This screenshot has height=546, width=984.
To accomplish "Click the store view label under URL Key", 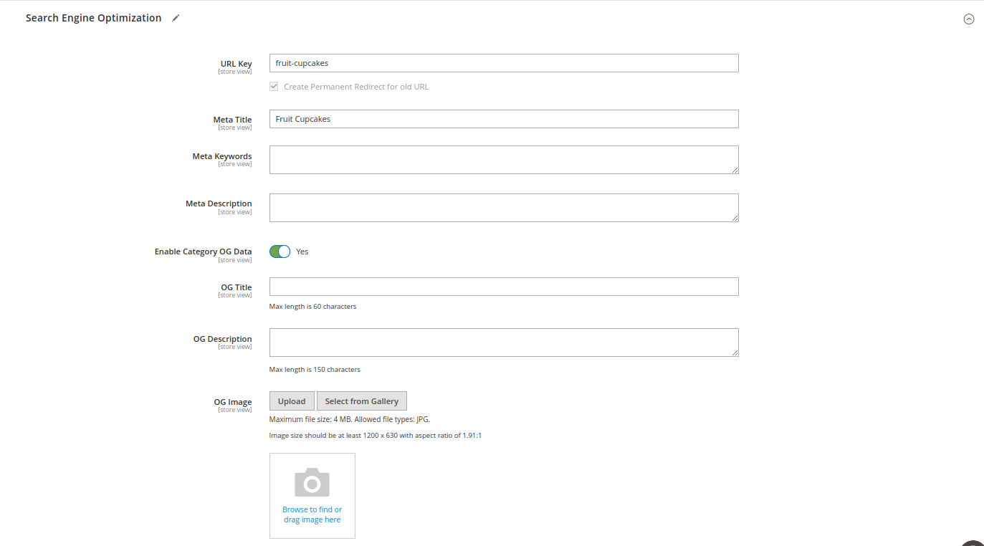I will click(235, 71).
